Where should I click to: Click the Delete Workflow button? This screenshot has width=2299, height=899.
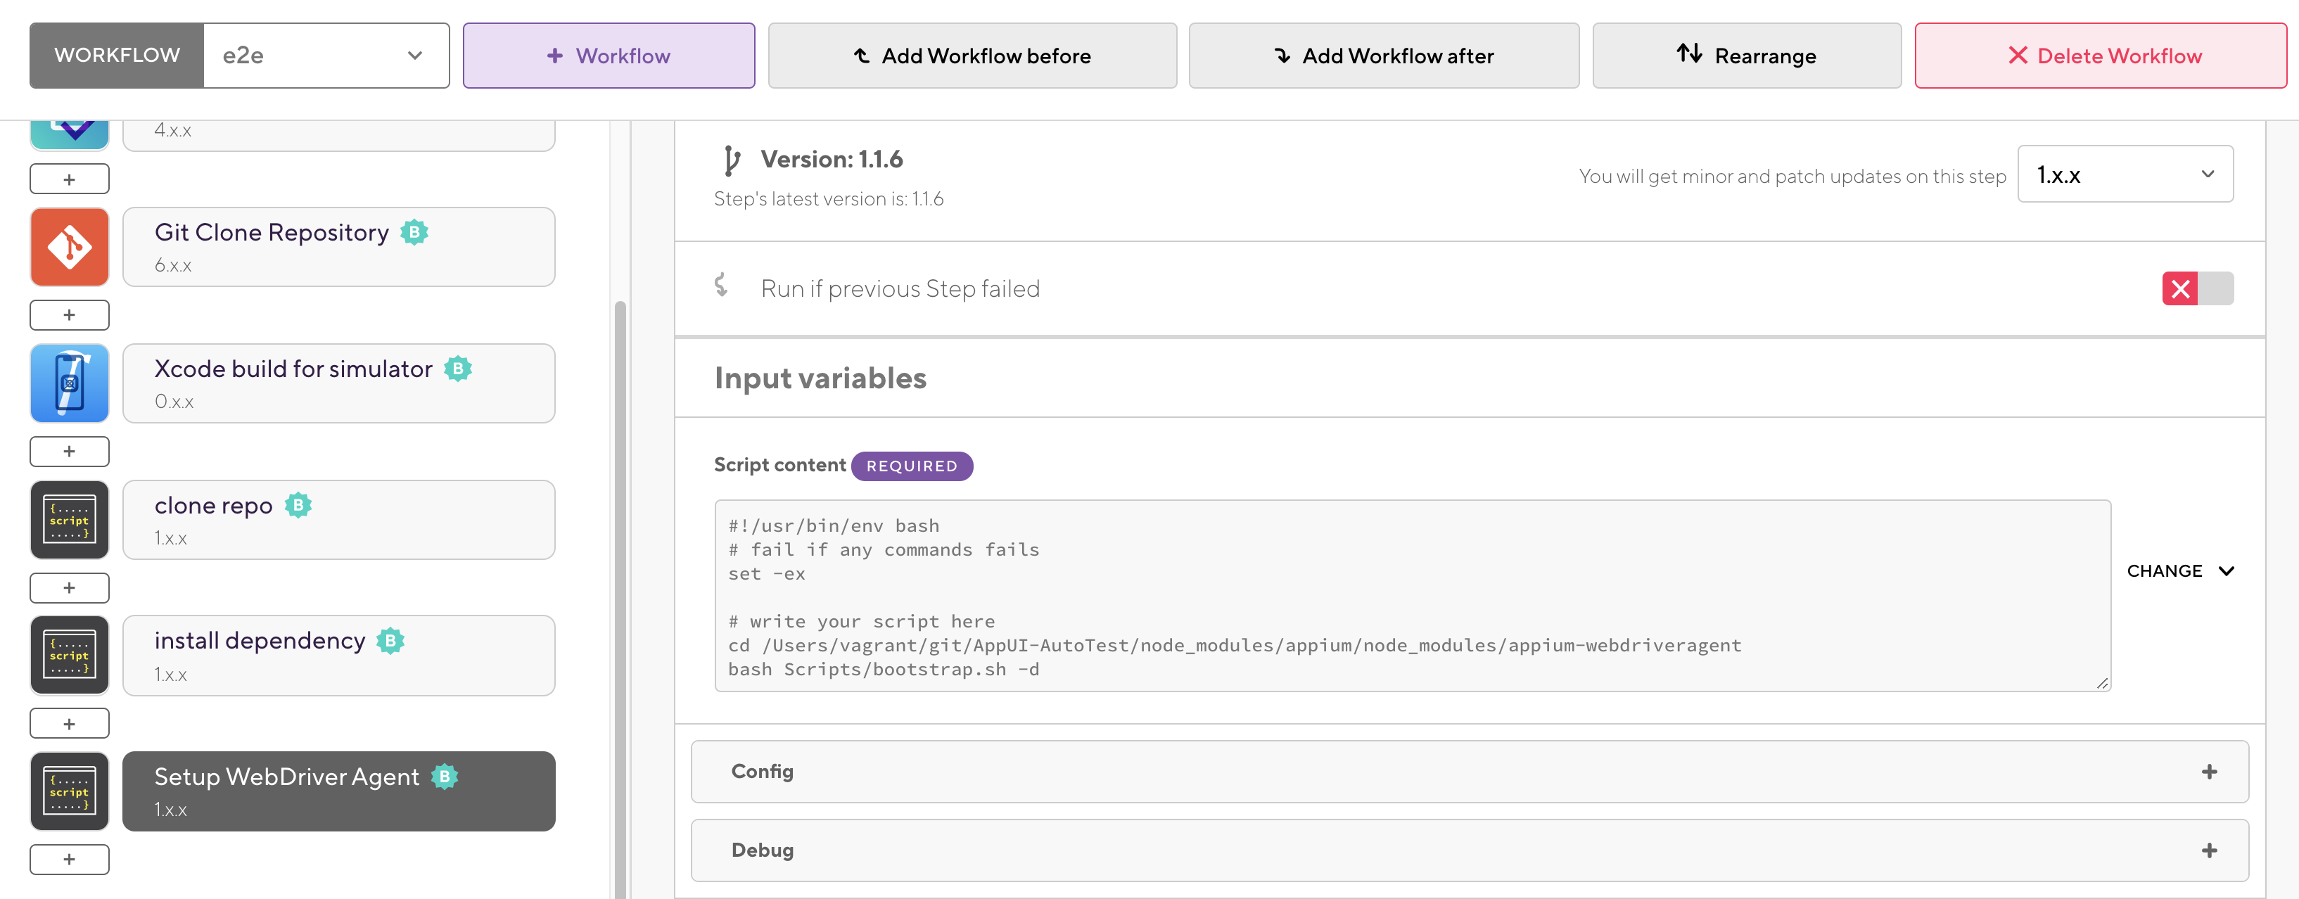(2101, 56)
